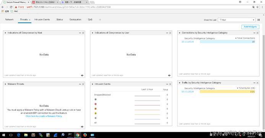Open the FMC bookmark

point(15,11)
